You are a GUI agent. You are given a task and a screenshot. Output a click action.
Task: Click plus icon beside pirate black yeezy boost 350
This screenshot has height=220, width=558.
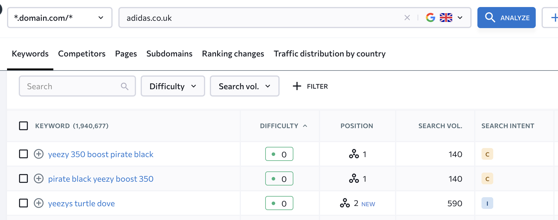pyautogui.click(x=39, y=178)
